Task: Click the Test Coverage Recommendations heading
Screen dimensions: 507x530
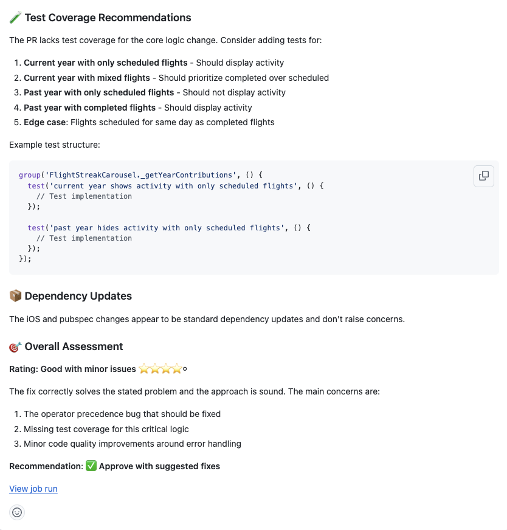Action: coord(108,18)
